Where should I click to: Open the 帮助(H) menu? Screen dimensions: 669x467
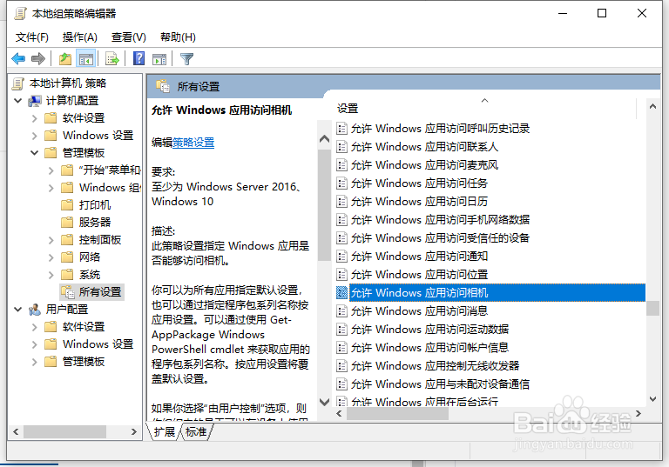pyautogui.click(x=178, y=37)
